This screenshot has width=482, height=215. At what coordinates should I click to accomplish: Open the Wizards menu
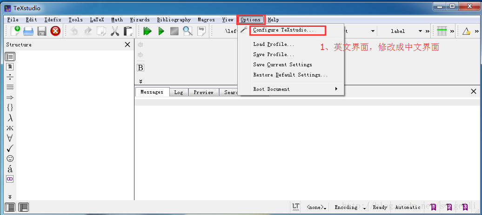click(x=140, y=19)
